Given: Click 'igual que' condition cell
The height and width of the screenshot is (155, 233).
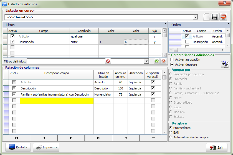Looking at the screenshot, I should tap(84, 36).
